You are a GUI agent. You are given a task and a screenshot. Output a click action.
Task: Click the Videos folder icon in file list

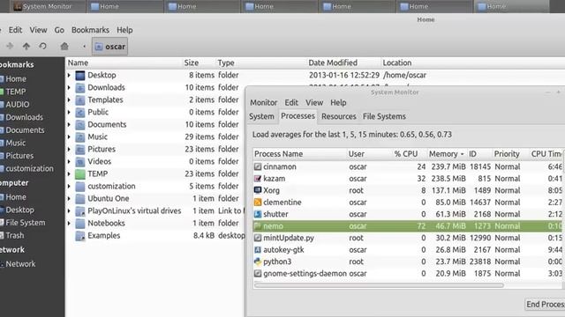[x=80, y=162]
